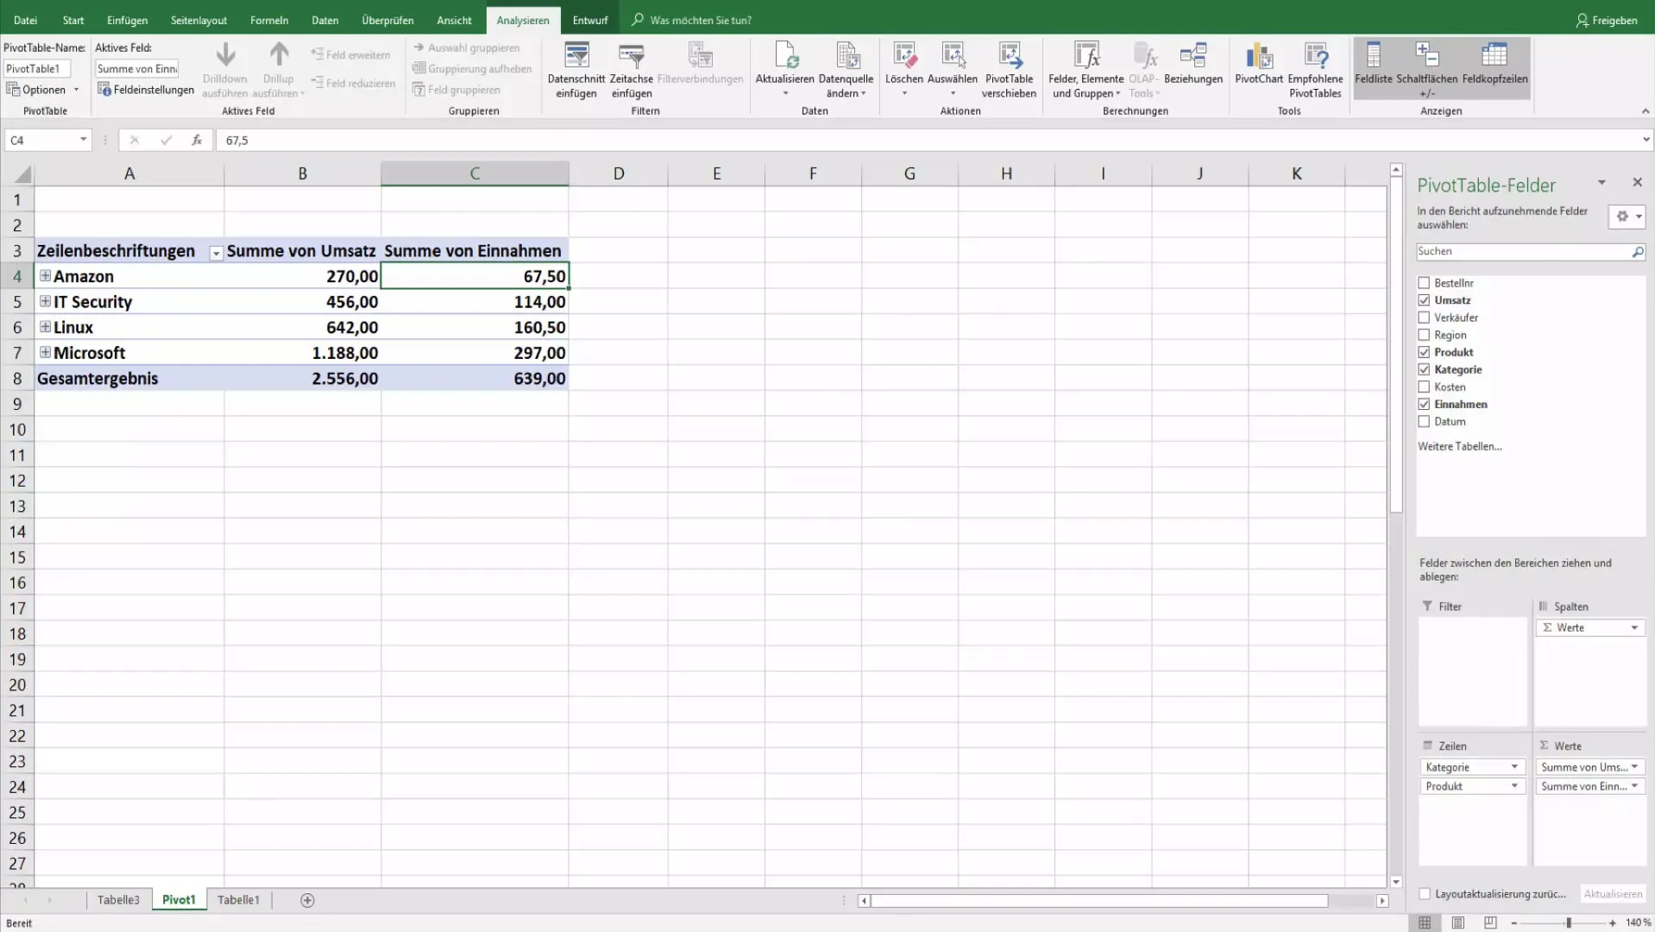Viewport: 1655px width, 932px height.
Task: Click the Weitere Tabellen link
Action: point(1459,447)
